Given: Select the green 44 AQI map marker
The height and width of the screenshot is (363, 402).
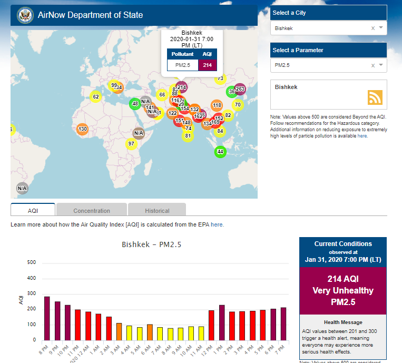Looking at the screenshot, I should pos(220,152).
